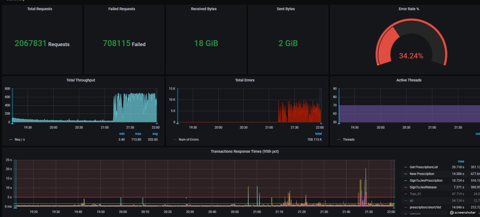This screenshot has width=480, height=217.
Task: Click the 7.371 s max value
Action: tap(459, 187)
